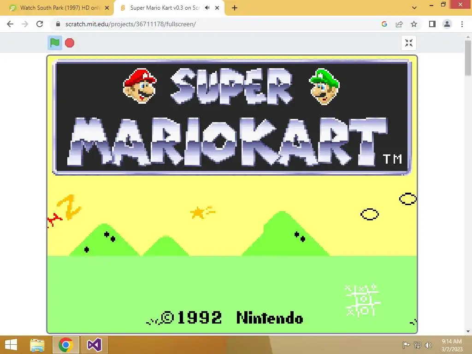Close the Super Mario Kart tab
The image size is (472, 354).
coord(217,8)
